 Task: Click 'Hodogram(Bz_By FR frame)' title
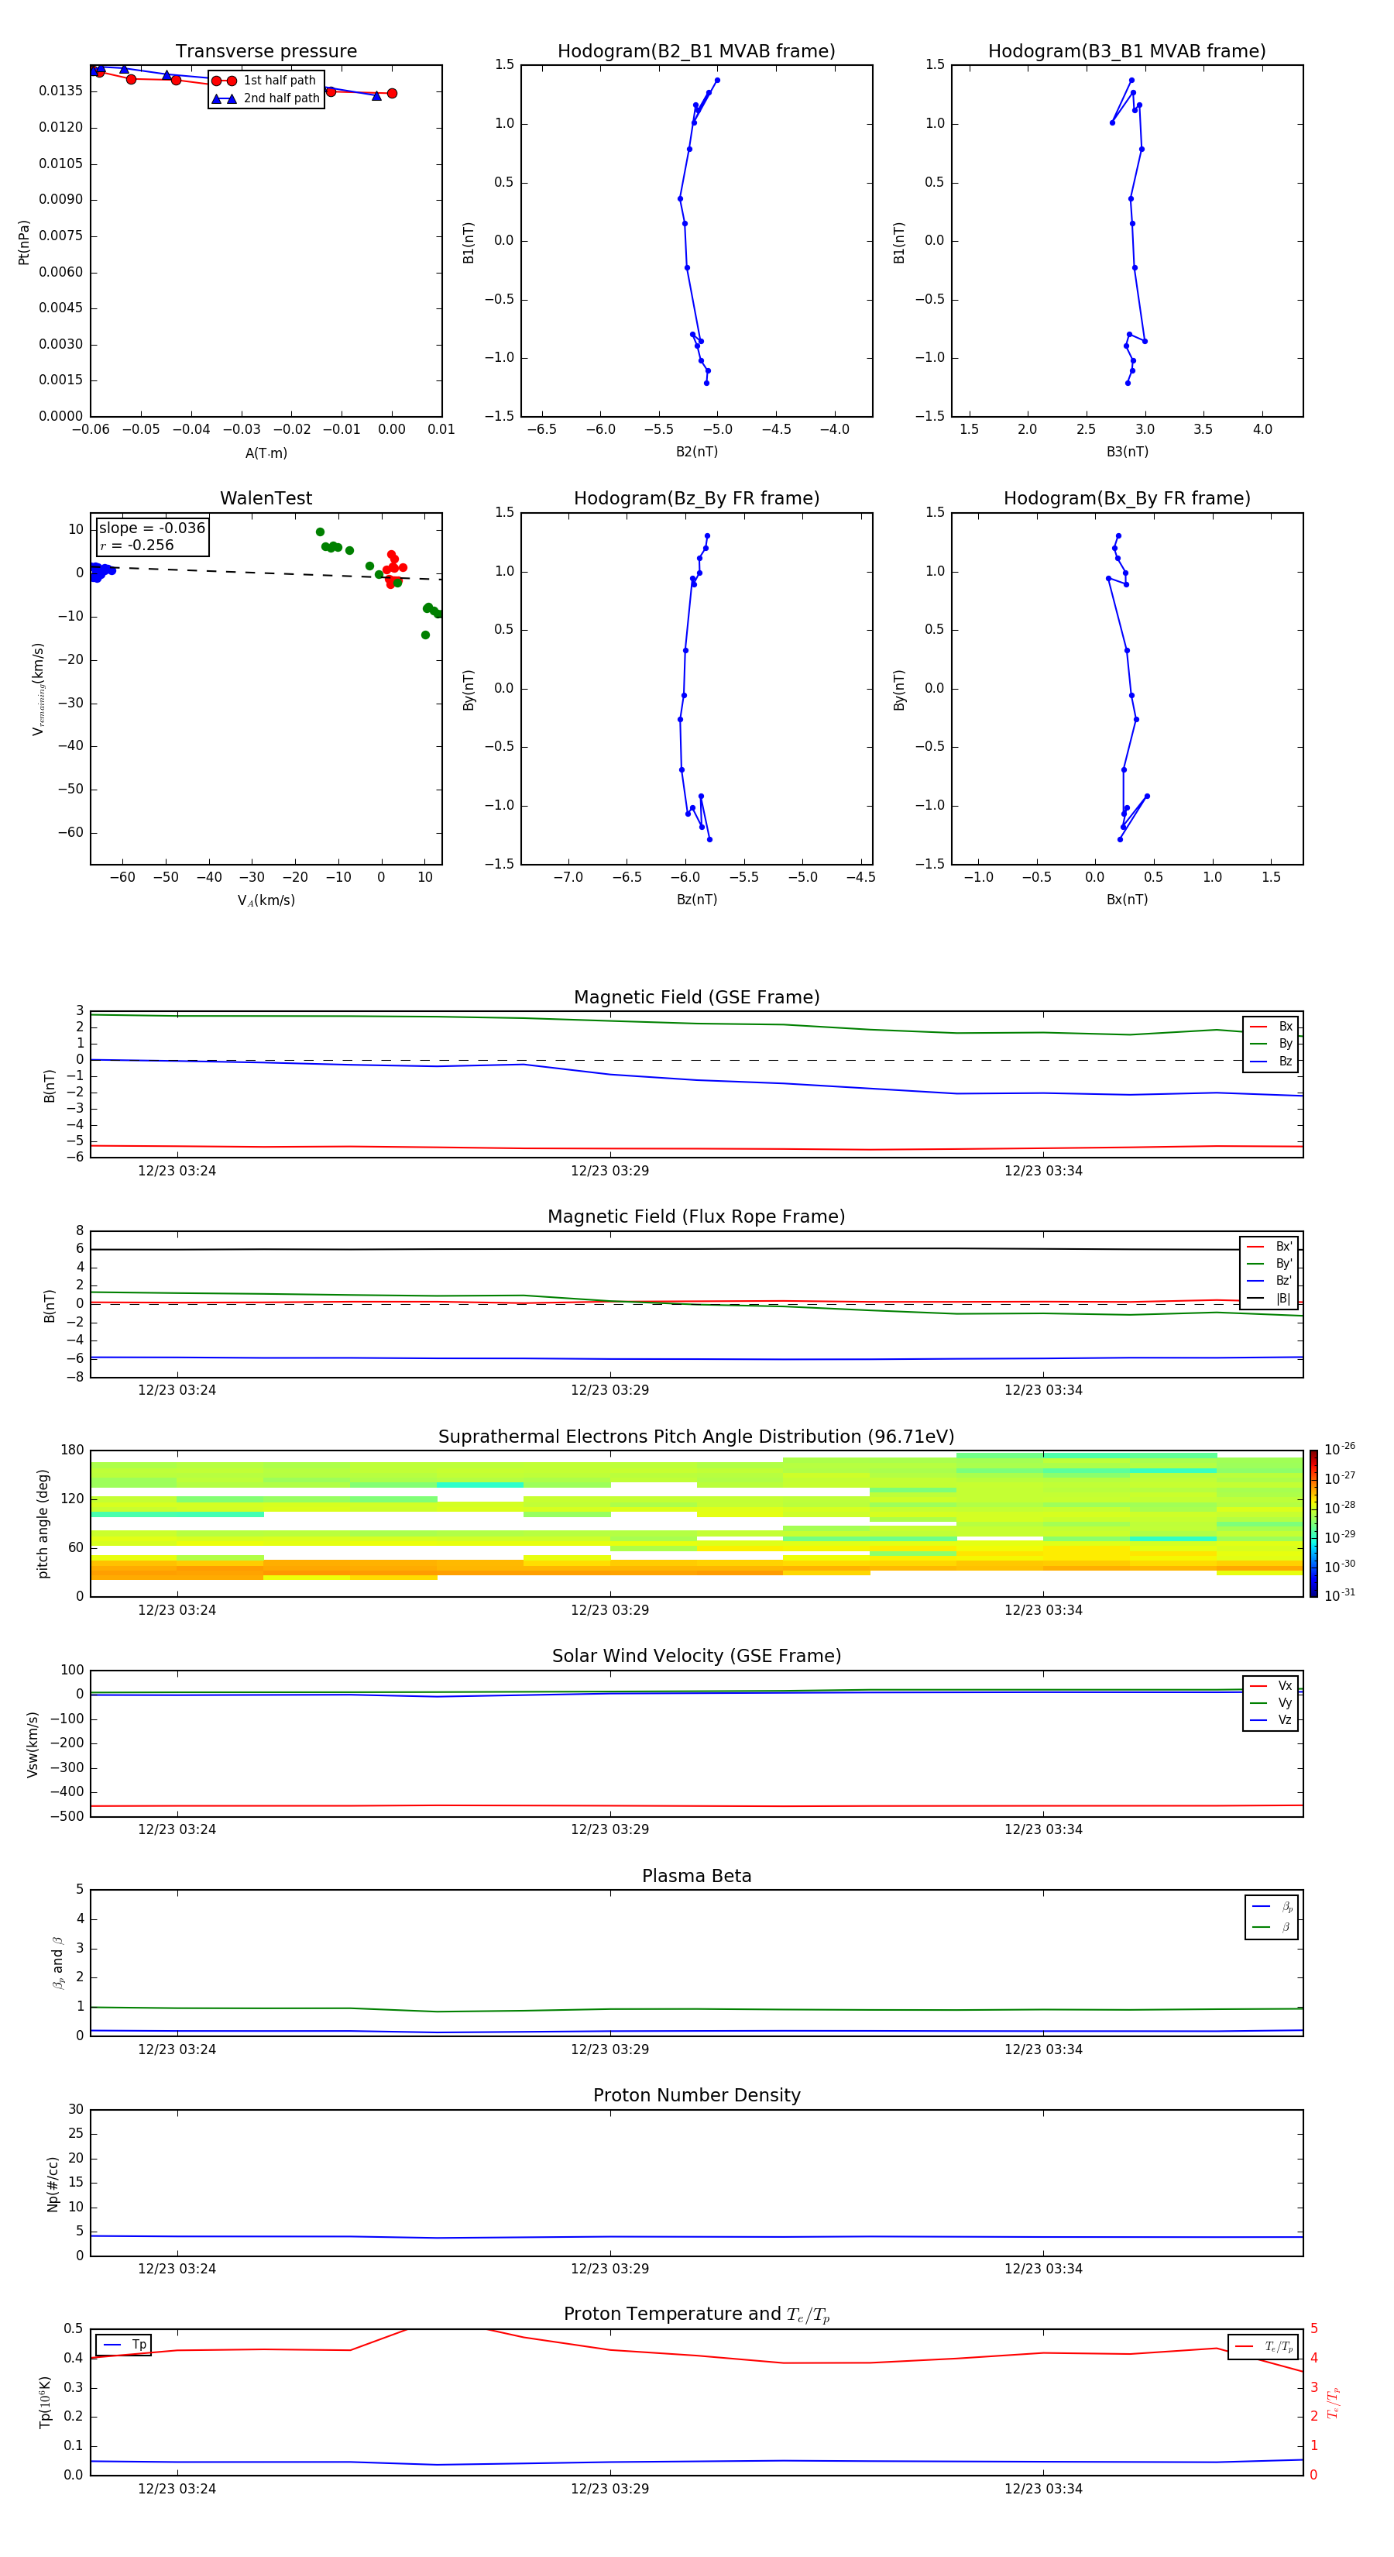pos(696,498)
